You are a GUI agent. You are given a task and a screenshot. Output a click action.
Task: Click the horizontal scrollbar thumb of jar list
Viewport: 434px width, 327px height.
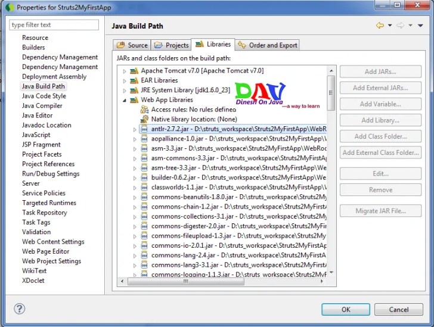(186, 281)
